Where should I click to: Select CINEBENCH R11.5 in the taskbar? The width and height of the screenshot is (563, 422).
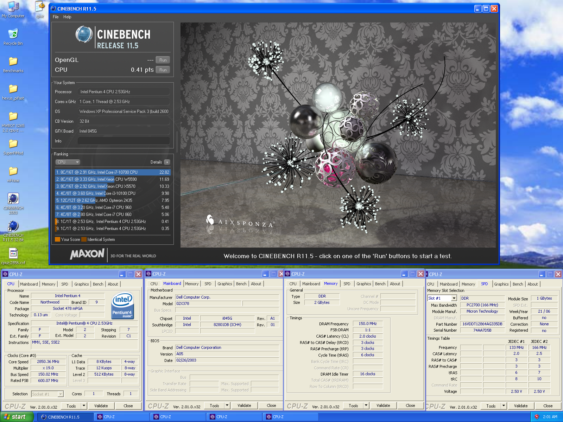click(x=65, y=417)
